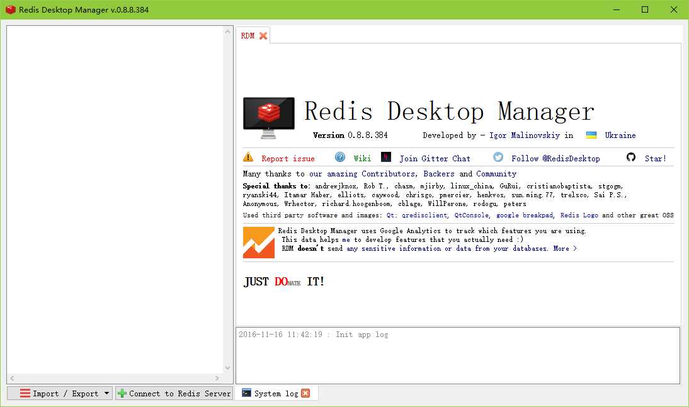This screenshot has width=689, height=407.
Task: Open the QtConsole link
Action: [472, 215]
